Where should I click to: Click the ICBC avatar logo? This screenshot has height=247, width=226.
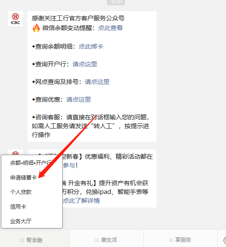(x=15, y=19)
